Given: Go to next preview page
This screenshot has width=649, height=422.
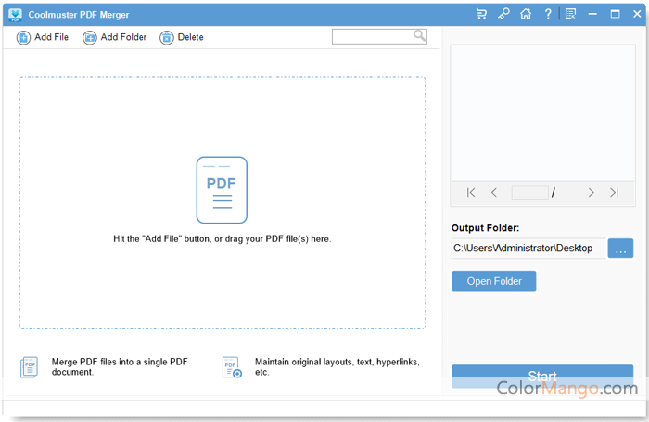Looking at the screenshot, I should click(592, 193).
